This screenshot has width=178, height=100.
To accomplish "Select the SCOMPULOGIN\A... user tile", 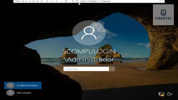I will pyautogui.click(x=23, y=85).
